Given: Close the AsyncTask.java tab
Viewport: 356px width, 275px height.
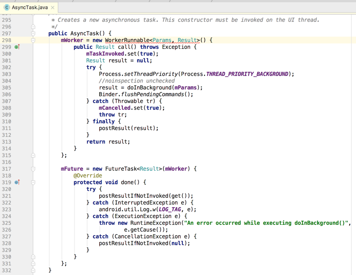Looking at the screenshot, I should 53,8.
